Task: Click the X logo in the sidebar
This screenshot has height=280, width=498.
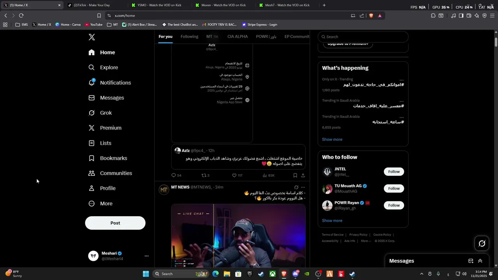Action: pos(91,37)
